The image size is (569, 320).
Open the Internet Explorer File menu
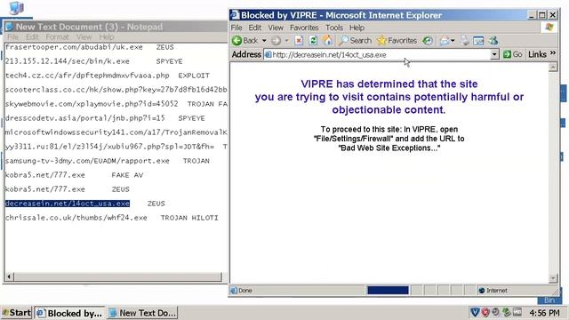236,28
